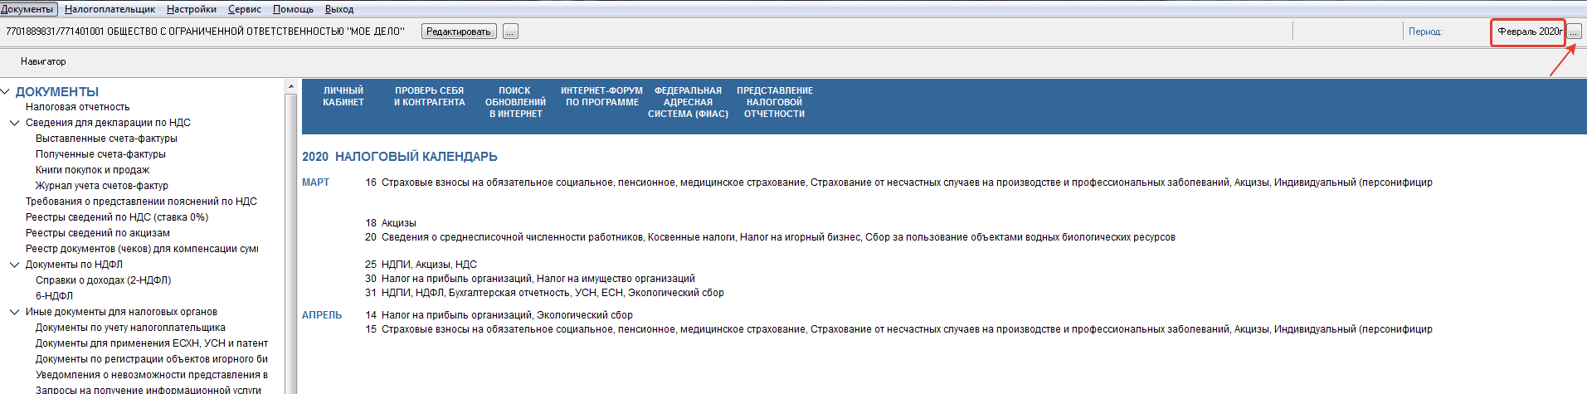Select Реестры сведений по НДС (ставка 0%)
The image size is (1587, 394).
[117, 217]
